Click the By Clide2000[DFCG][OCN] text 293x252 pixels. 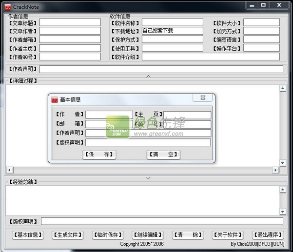[x=257, y=244]
